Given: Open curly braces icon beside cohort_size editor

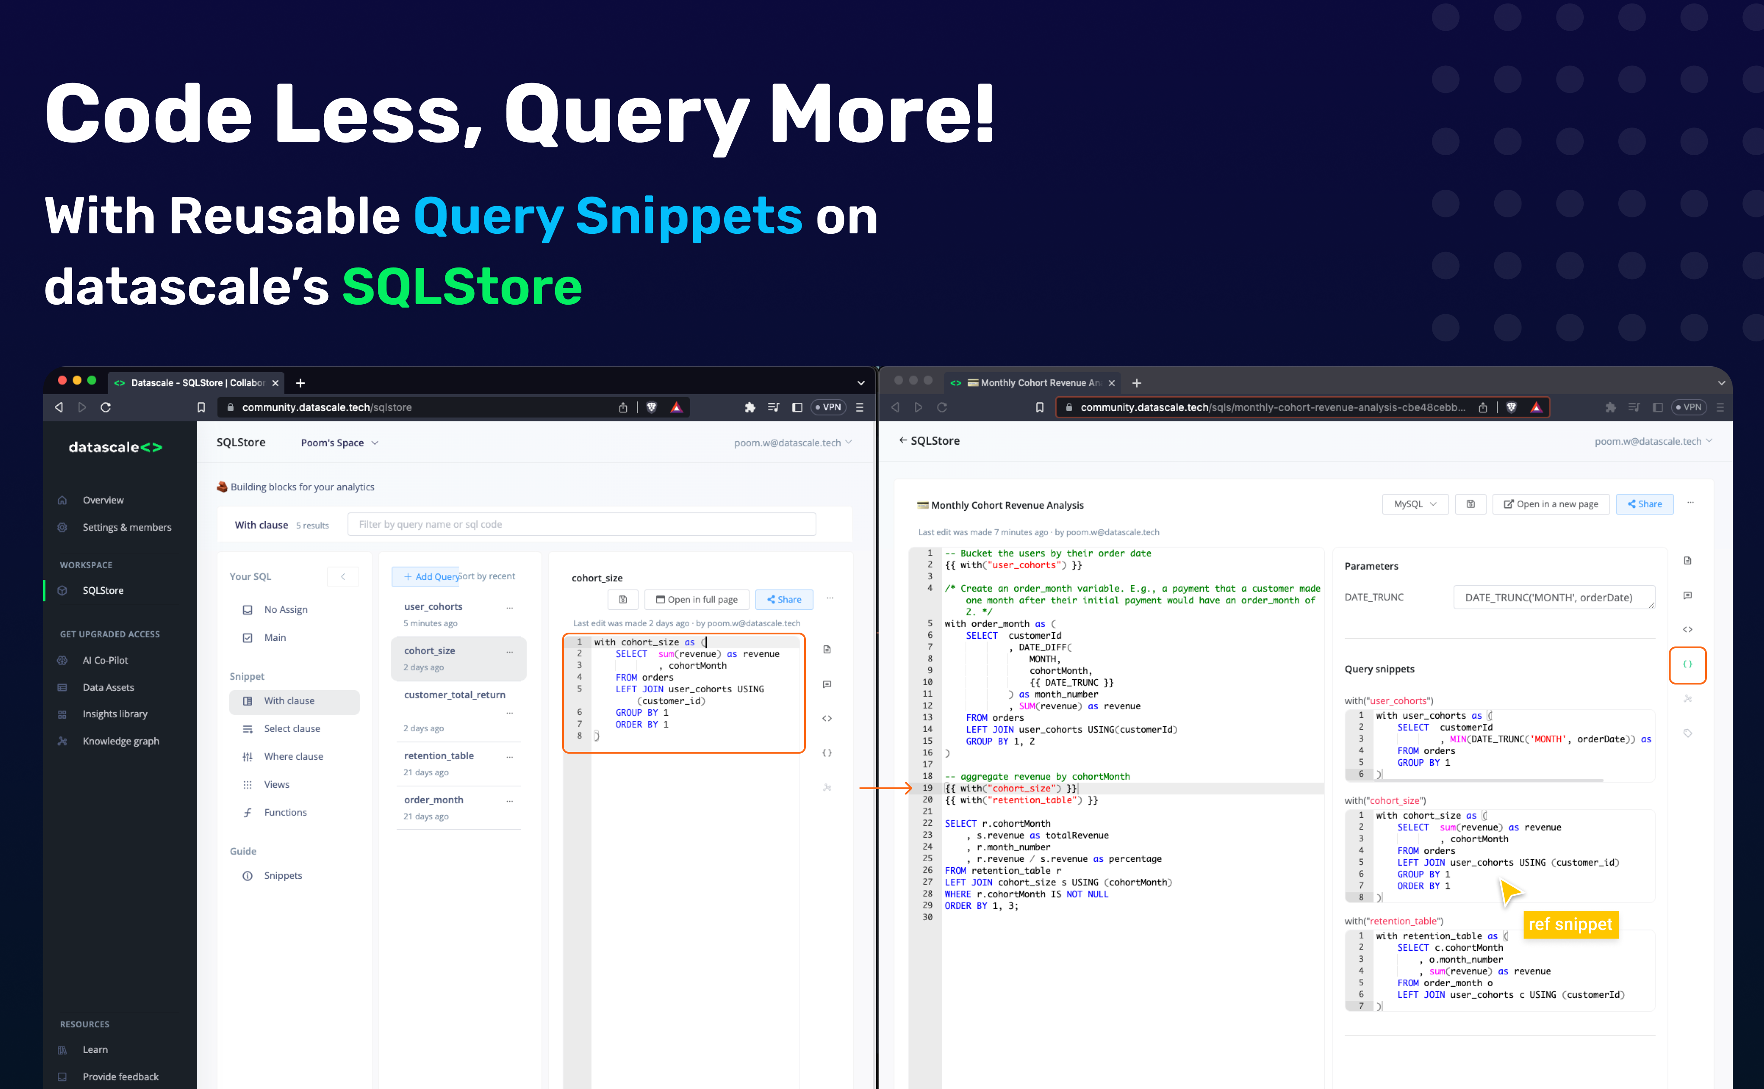Looking at the screenshot, I should [x=827, y=753].
